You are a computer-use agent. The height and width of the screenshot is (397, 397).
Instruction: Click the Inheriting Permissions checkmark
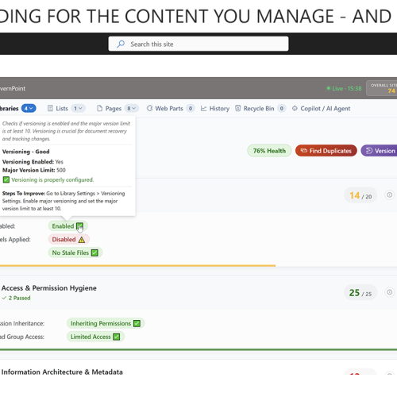[137, 323]
